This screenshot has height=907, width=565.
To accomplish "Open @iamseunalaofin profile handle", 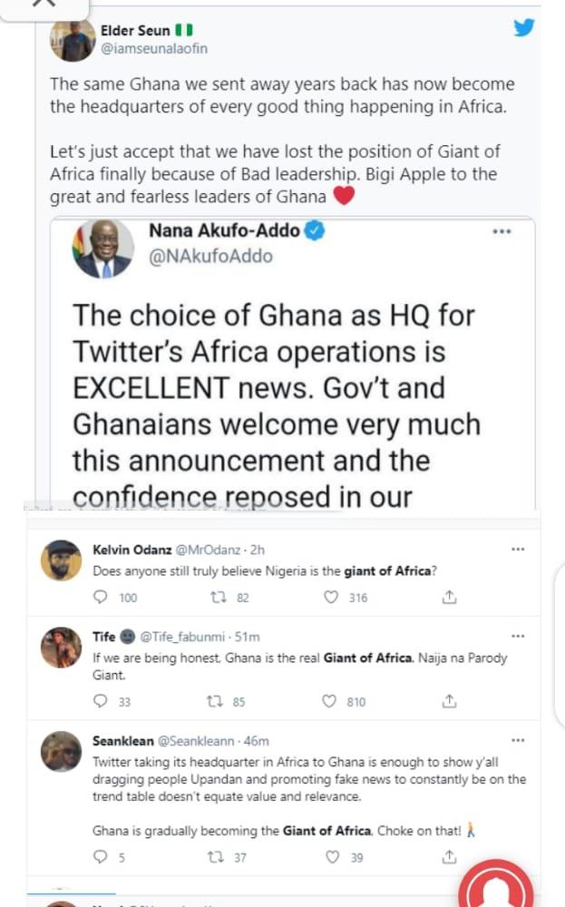I will (153, 48).
